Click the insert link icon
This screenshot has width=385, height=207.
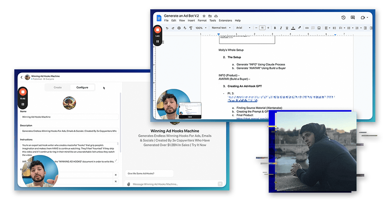307,28
